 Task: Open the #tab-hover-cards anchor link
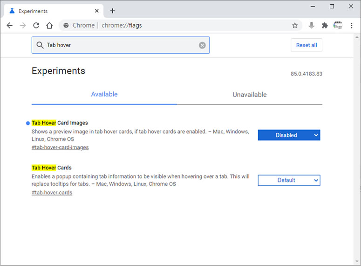(x=52, y=193)
